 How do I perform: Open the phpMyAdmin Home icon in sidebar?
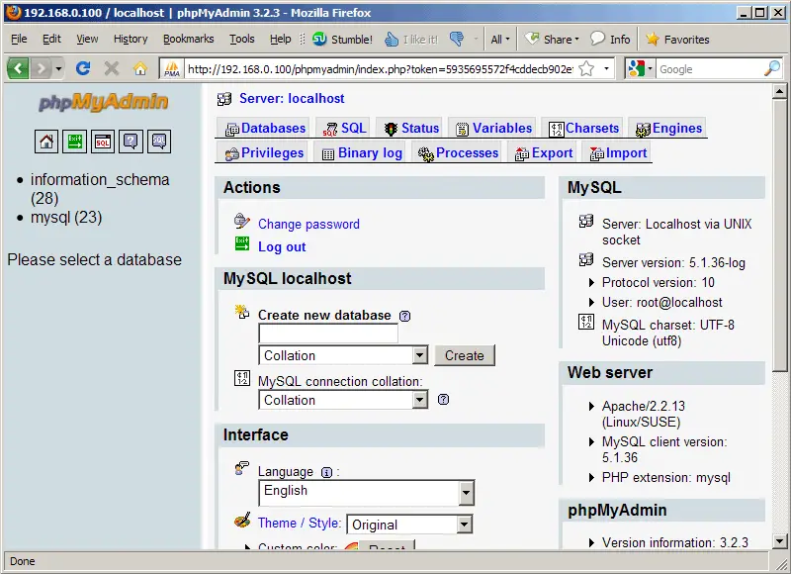(x=46, y=142)
